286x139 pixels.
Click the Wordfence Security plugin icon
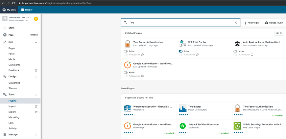(x=128, y=108)
